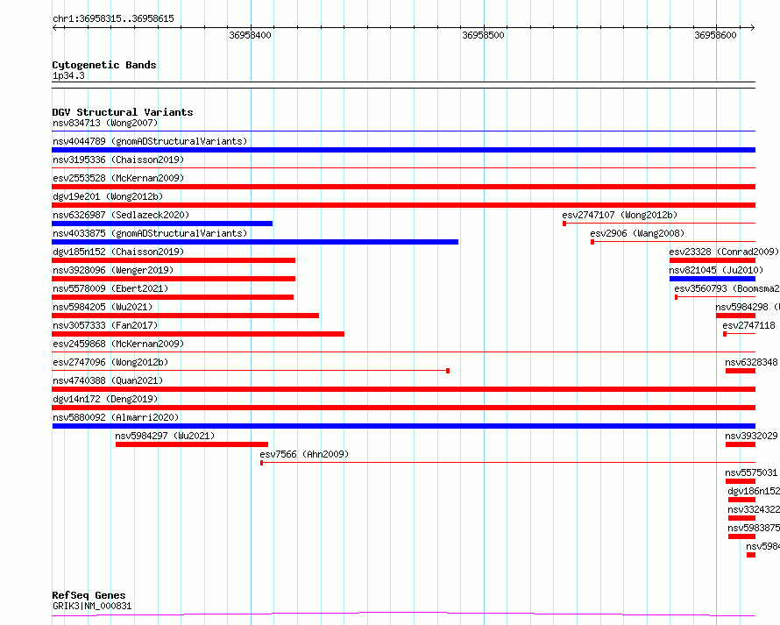Open the GRIK3|NM_000831 gene label
This screenshot has width=780, height=625.
(x=92, y=606)
